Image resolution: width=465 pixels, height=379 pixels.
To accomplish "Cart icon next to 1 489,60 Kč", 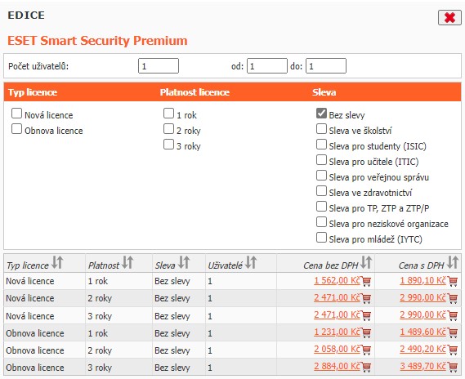I will 453,332.
